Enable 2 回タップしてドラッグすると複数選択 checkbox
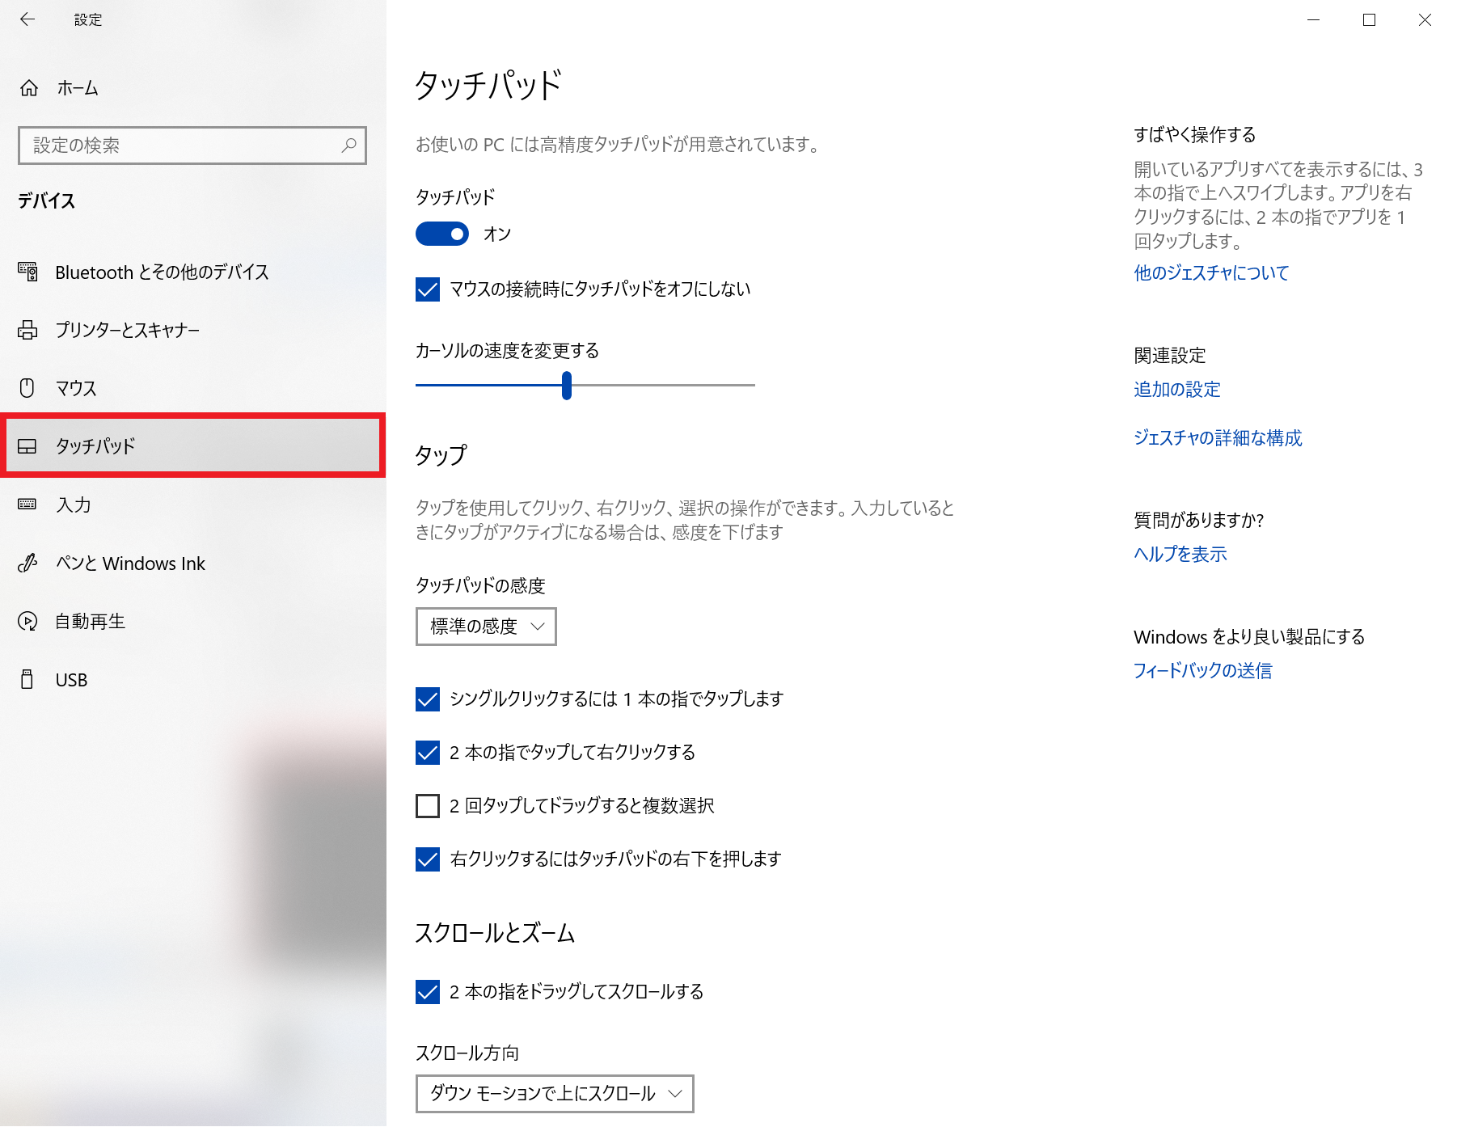This screenshot has width=1457, height=1127. pos(428,805)
